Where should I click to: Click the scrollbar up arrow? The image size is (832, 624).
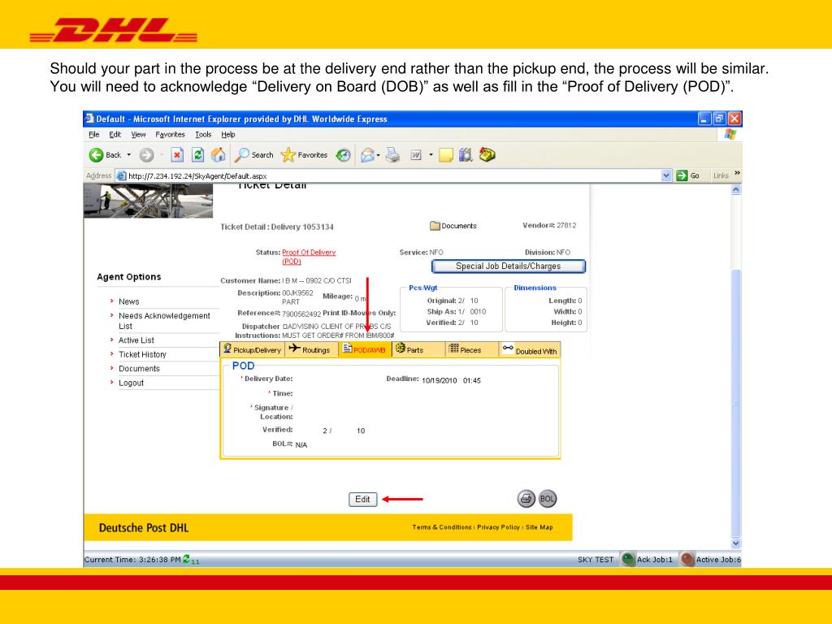click(736, 190)
